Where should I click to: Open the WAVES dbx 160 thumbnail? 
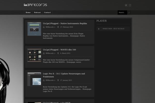(x=34, y=55)
